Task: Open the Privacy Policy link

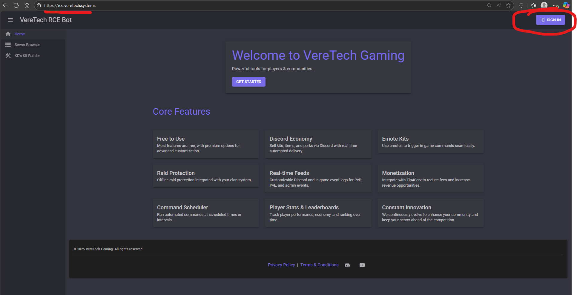Action: 281,265
